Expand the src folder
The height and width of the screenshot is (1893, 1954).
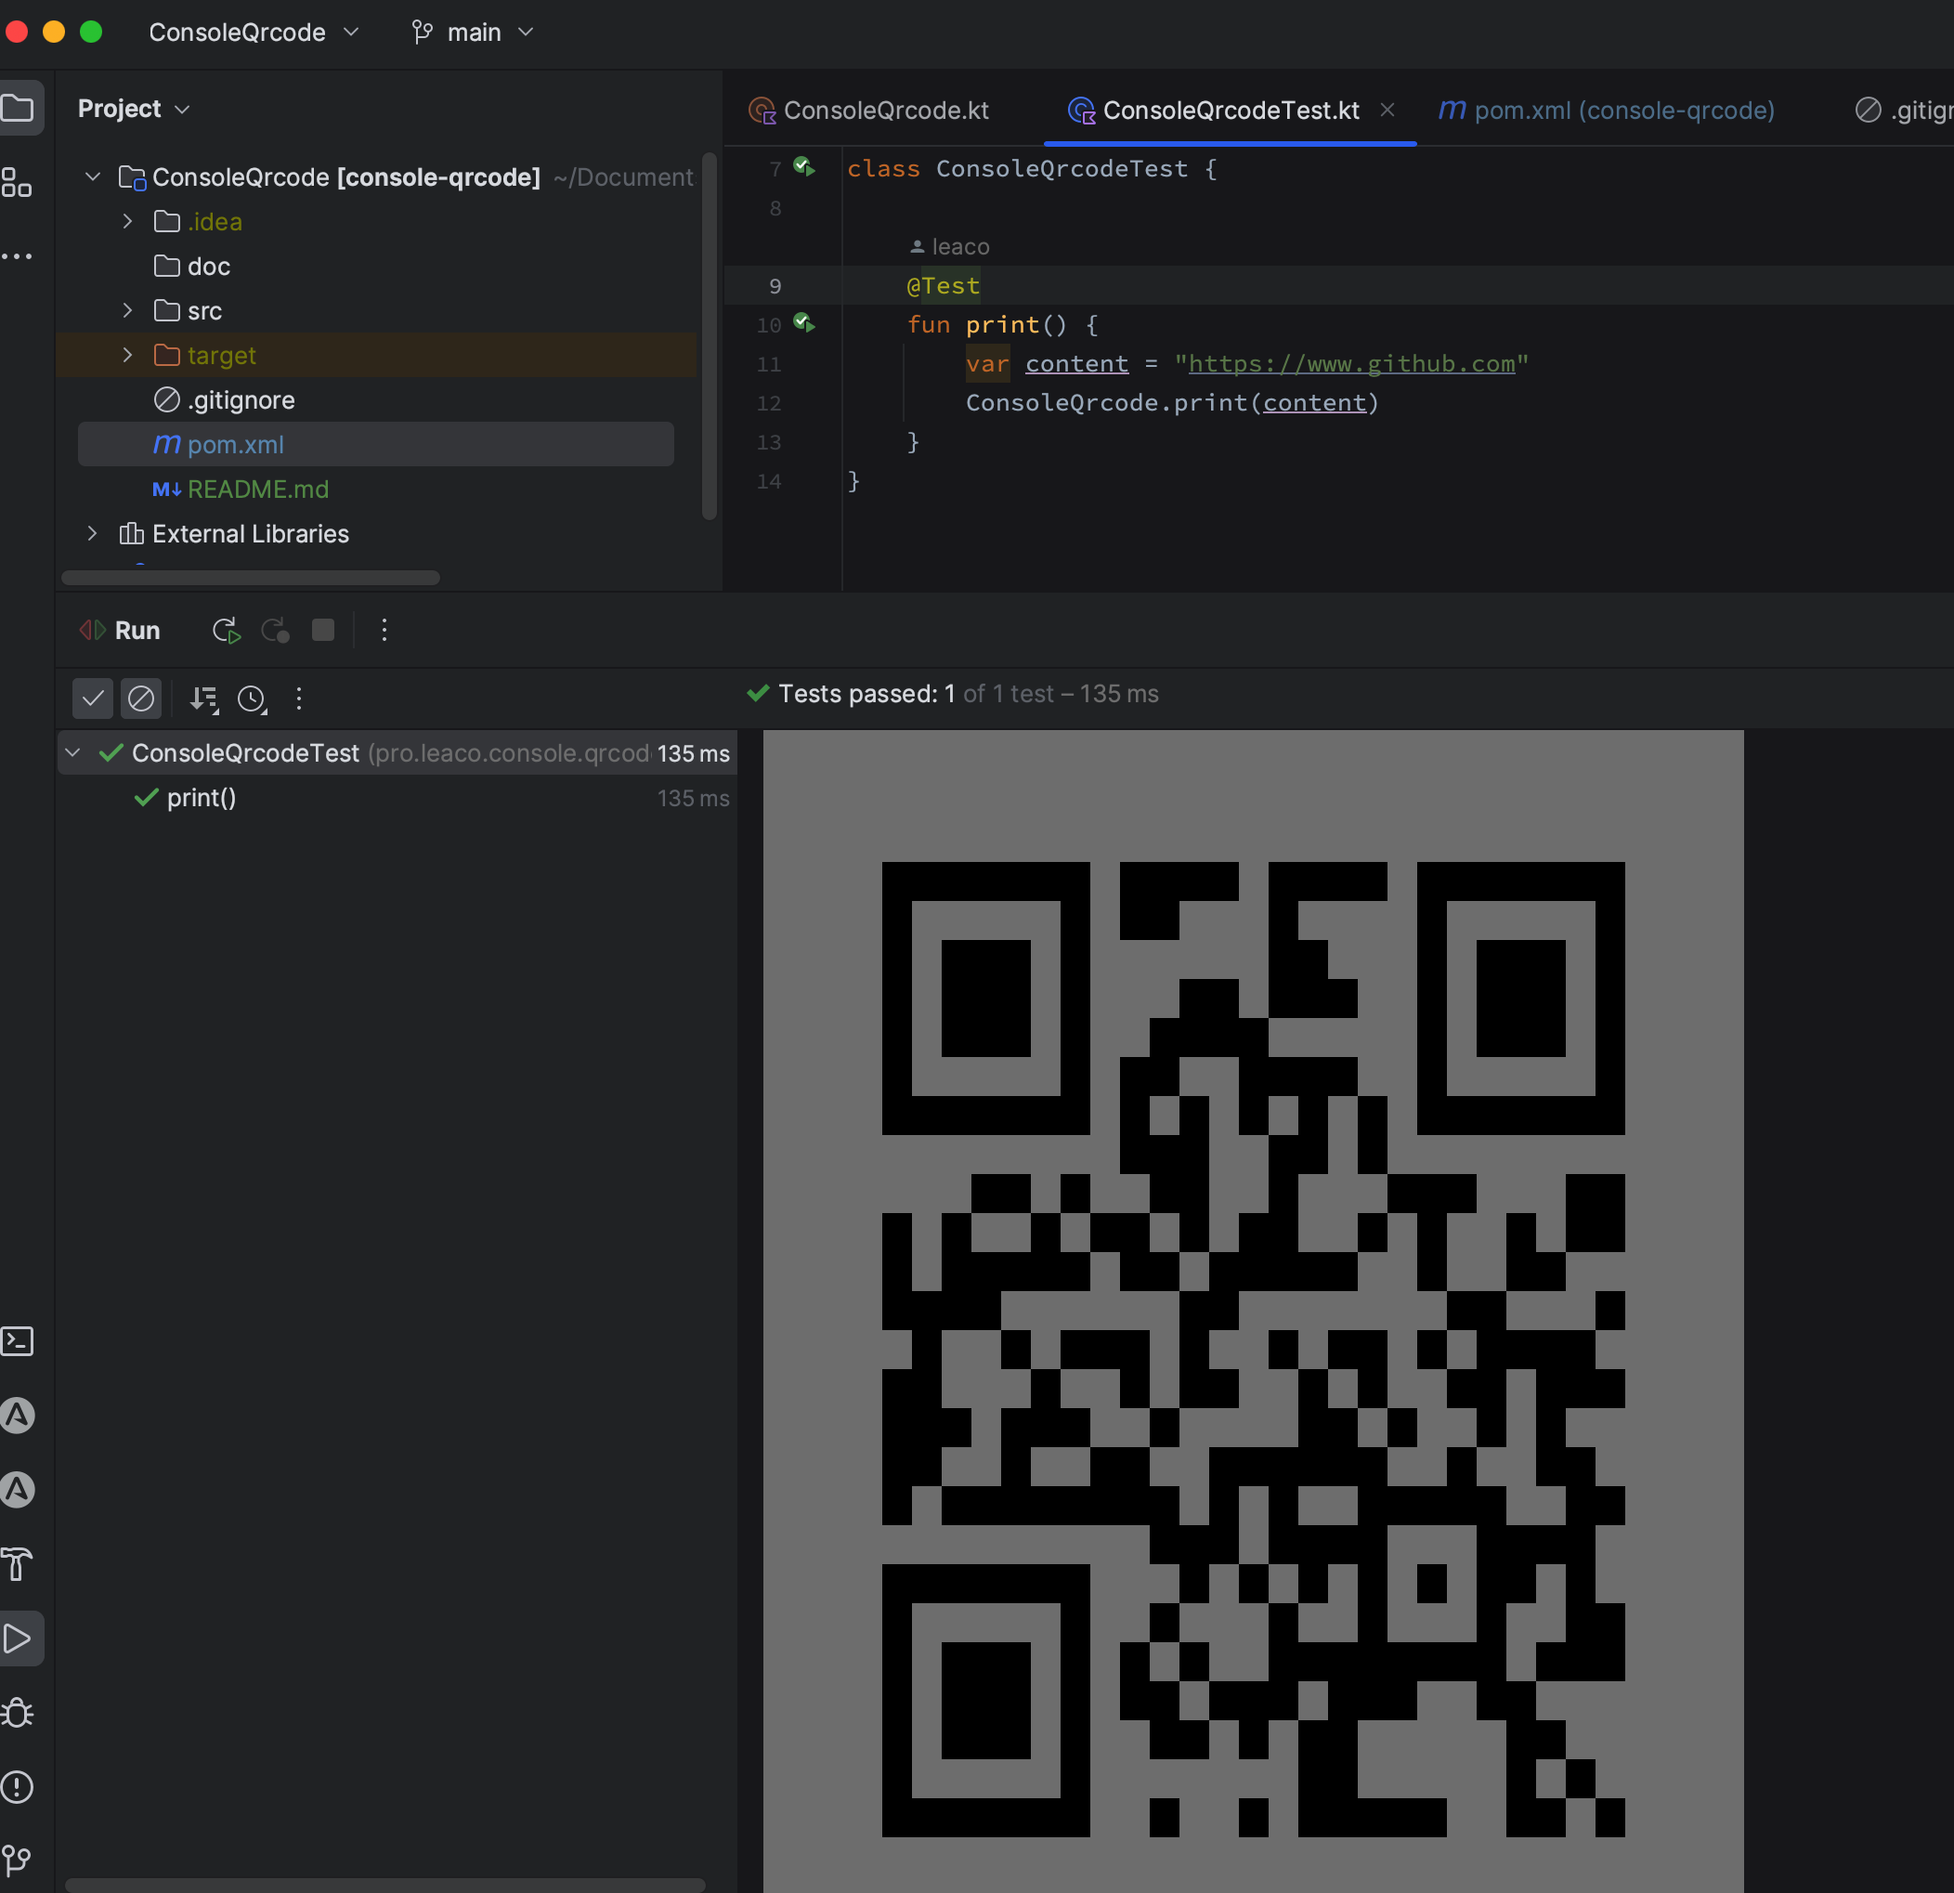(x=126, y=310)
